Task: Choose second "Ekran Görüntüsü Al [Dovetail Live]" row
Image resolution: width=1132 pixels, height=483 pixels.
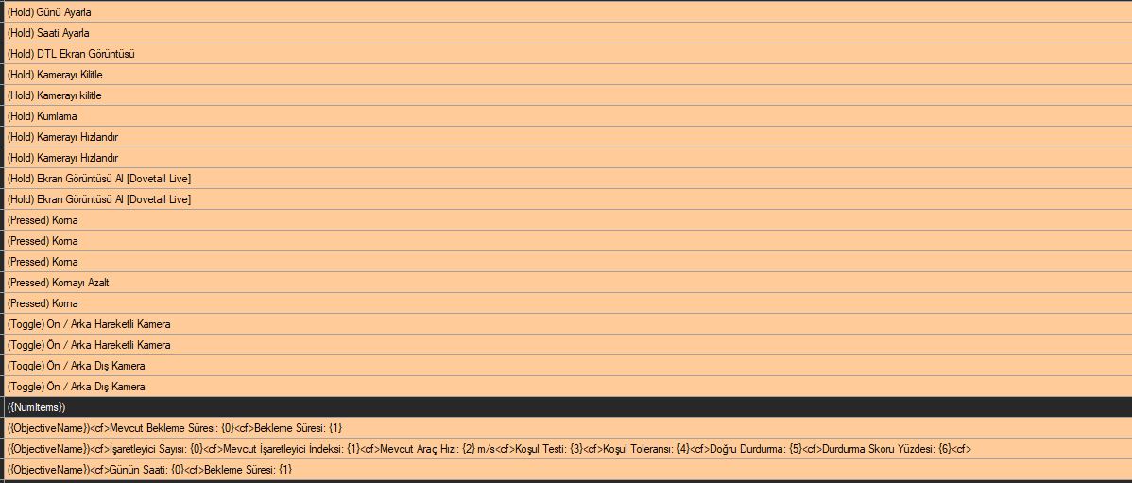Action: pyautogui.click(x=99, y=199)
